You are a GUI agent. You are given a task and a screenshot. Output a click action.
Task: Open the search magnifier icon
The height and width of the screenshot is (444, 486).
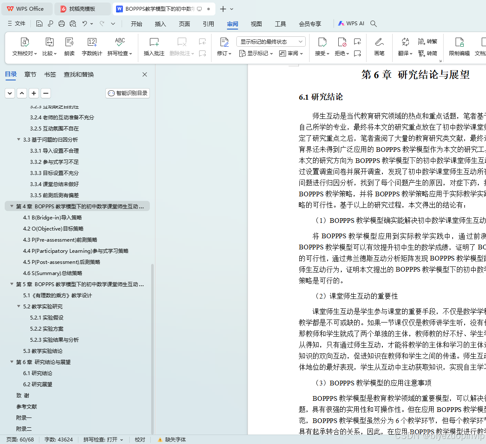click(x=373, y=24)
